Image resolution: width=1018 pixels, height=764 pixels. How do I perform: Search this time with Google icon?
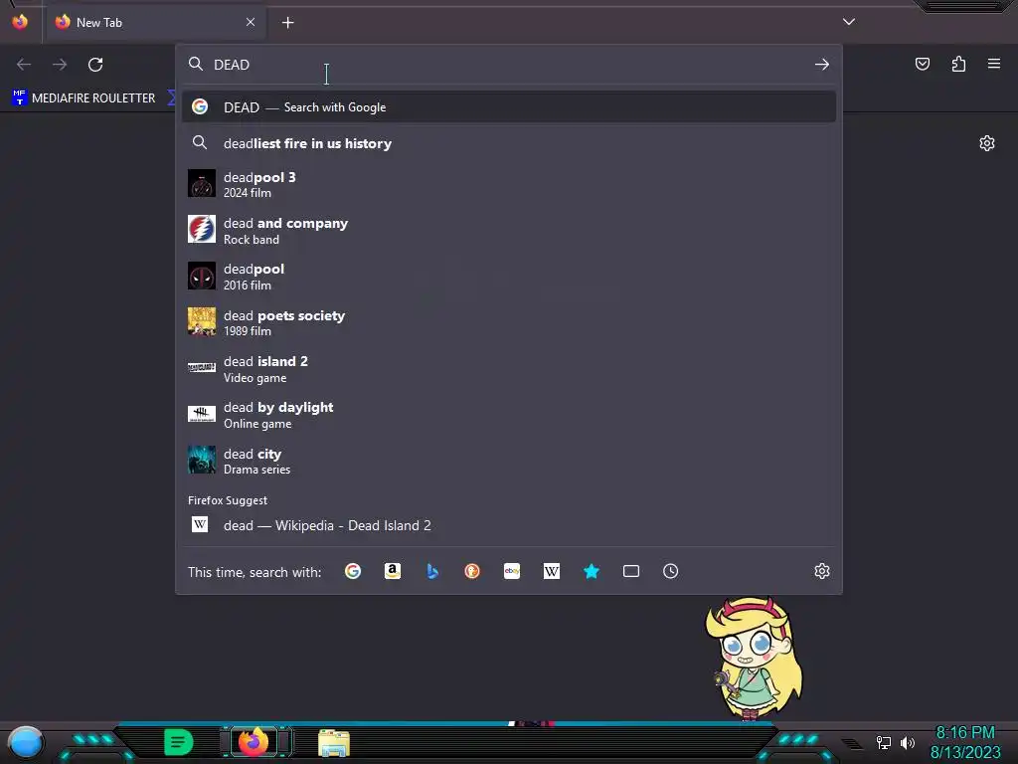coord(353,571)
